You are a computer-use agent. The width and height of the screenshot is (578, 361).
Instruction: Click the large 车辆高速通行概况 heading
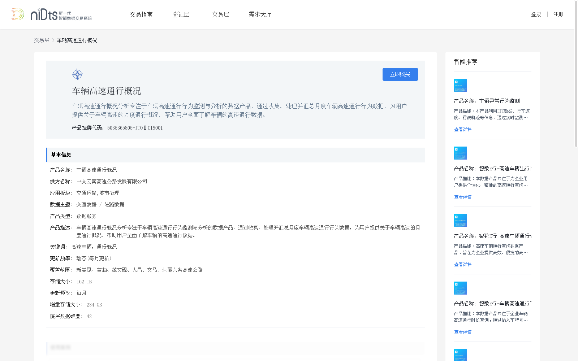[107, 91]
